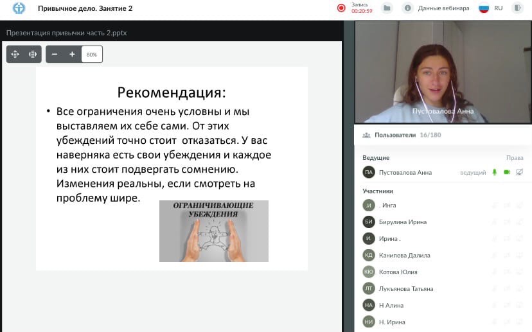The height and width of the screenshot is (332, 532).
Task: Click the pan/move presentation tool
Action: pyautogui.click(x=15, y=54)
